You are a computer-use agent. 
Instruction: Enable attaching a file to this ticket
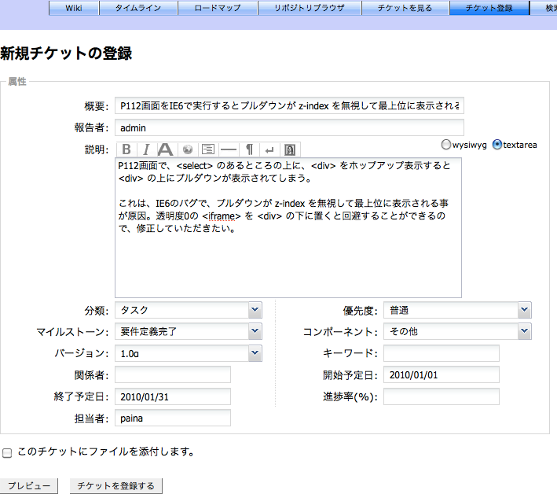click(7, 453)
